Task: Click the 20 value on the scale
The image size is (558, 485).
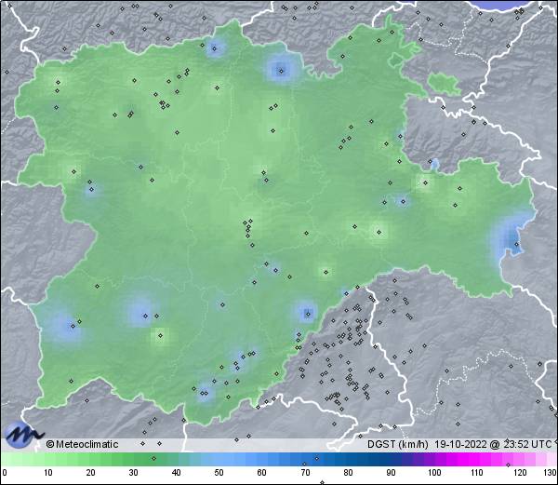Action: pyautogui.click(x=91, y=473)
